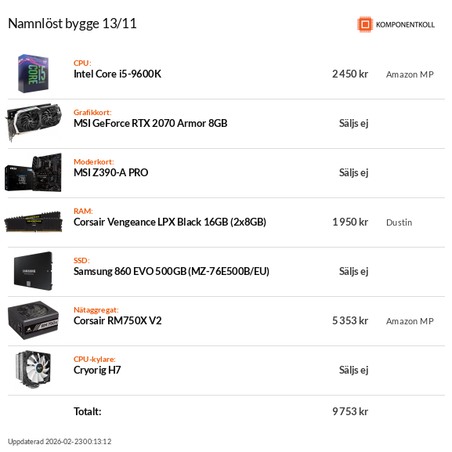The width and height of the screenshot is (452, 452).
Task: Open the Corsair RM750X V2 product name
Action: (x=118, y=321)
